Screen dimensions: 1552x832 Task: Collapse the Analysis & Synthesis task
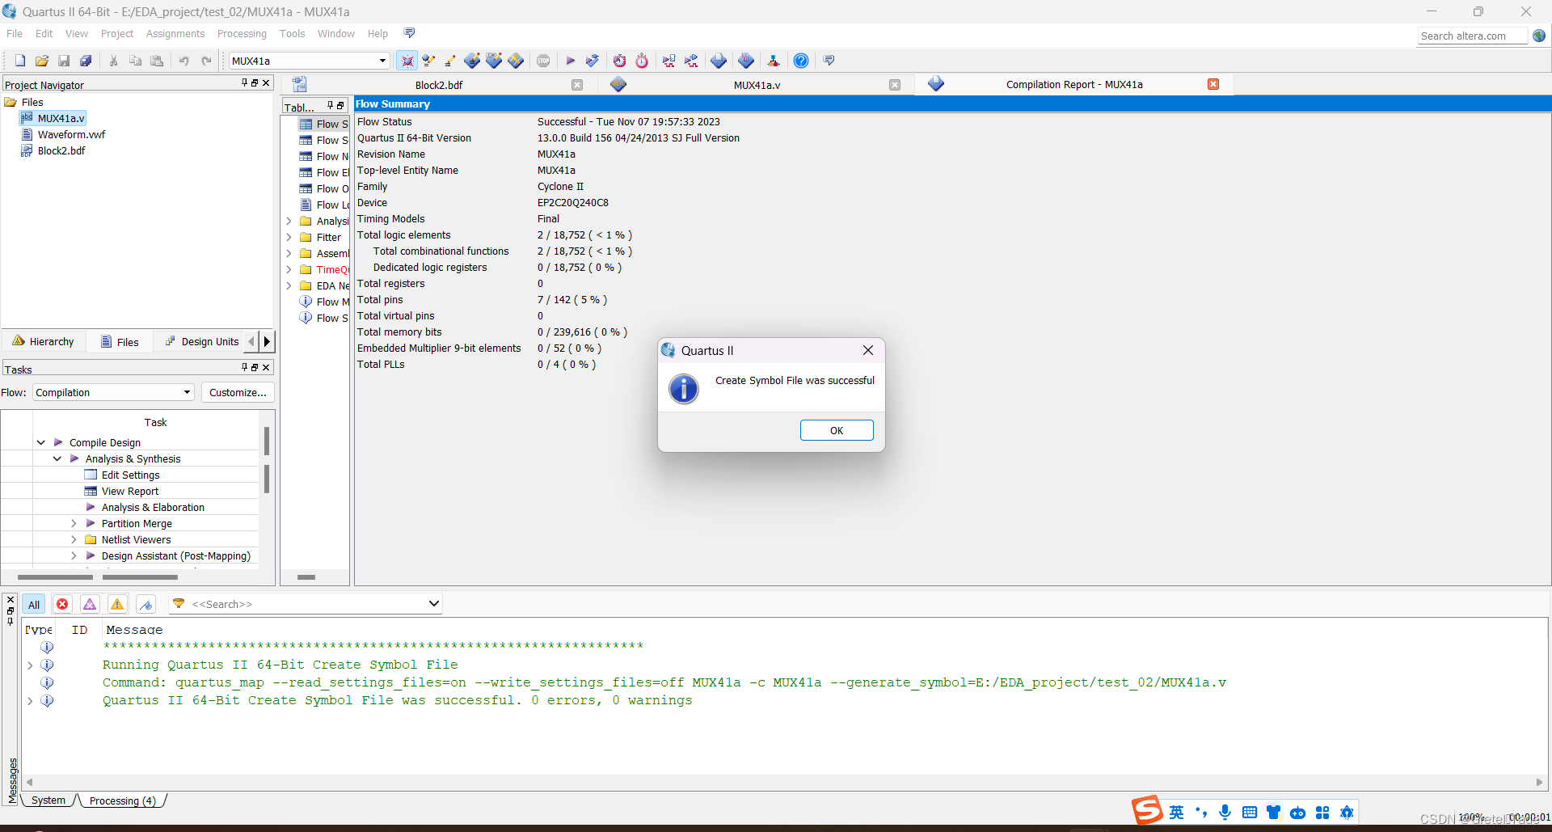point(57,458)
